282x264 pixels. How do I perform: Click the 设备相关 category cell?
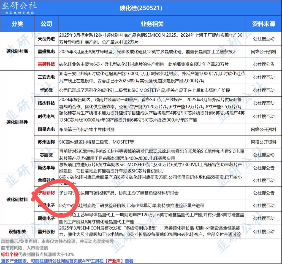[x=17, y=231]
